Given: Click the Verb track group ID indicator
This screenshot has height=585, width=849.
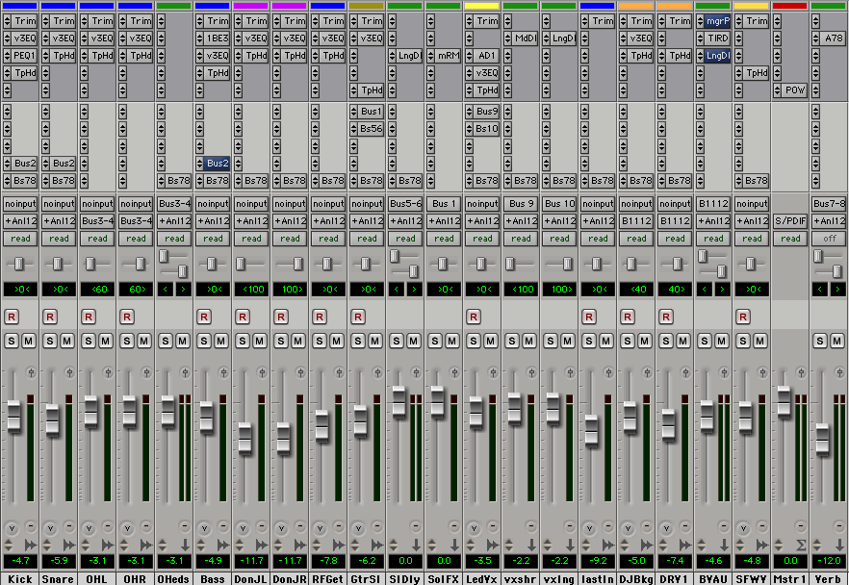Looking at the screenshot, I should click(838, 525).
